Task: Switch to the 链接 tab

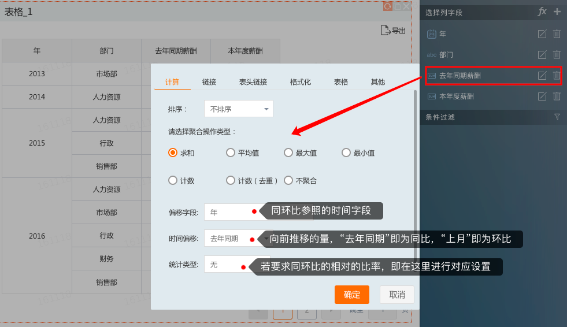Action: [x=209, y=82]
